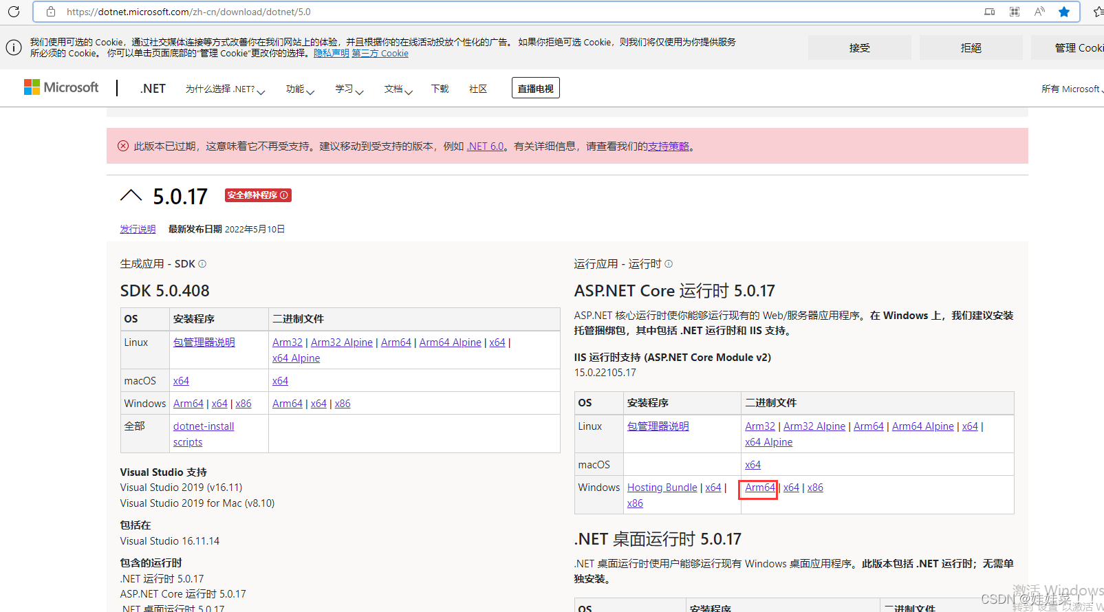Open the dotnet-install scripts link
Screen dimensions: 1104x612
pyautogui.click(x=204, y=434)
